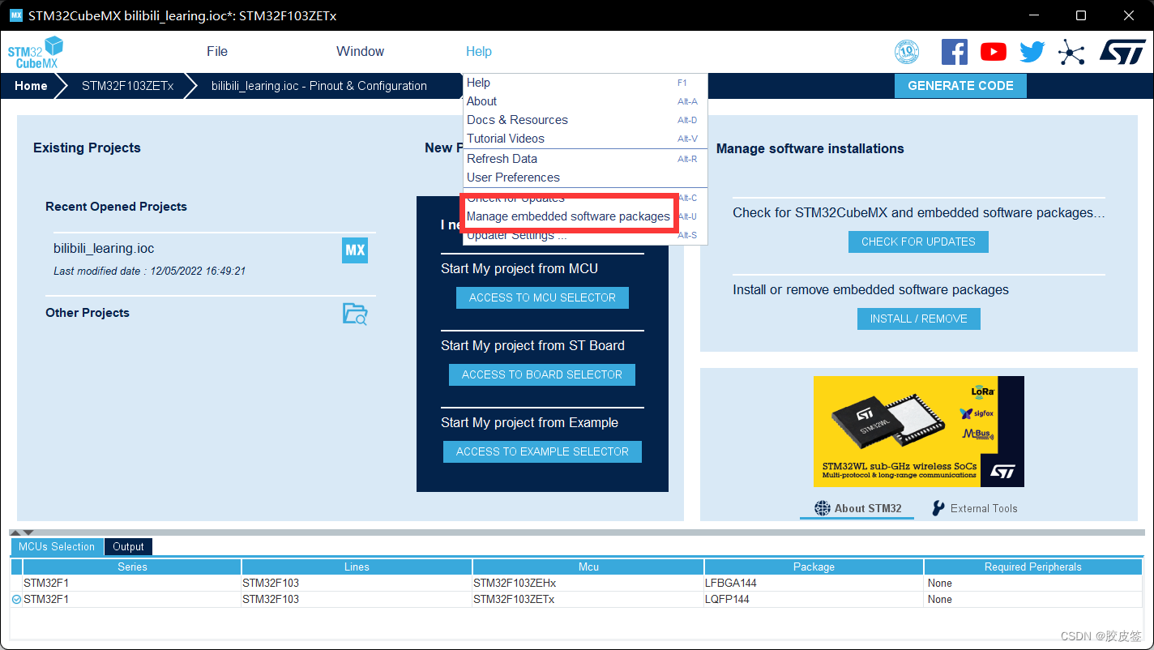This screenshot has height=650, width=1154.
Task: Click the STM32CubeMX title bar app icon
Action: coord(16,15)
